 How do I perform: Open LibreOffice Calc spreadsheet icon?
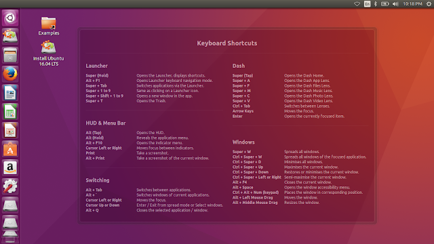(x=10, y=111)
